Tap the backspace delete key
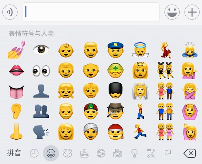 pyautogui.click(x=189, y=153)
